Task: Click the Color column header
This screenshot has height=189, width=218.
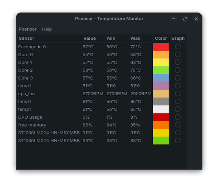Action: [161, 38]
